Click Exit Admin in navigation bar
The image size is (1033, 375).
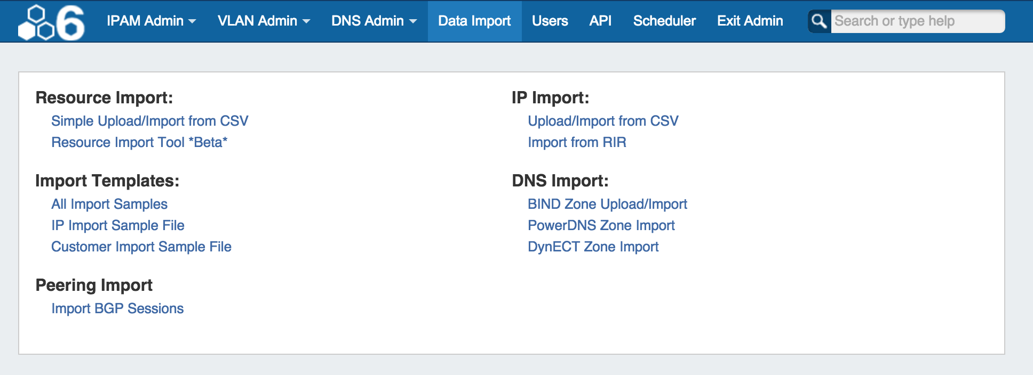tap(750, 21)
